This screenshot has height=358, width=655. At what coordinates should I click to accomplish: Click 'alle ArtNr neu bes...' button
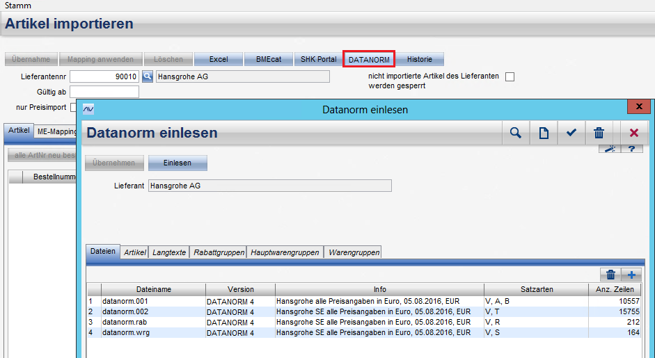[42, 155]
